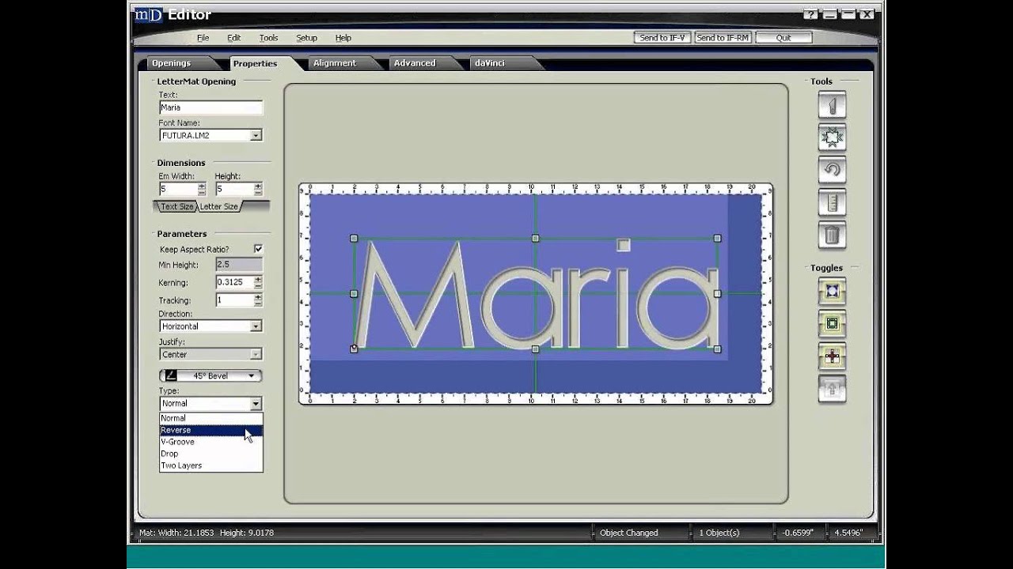Click the Text input field containing Maria
Screen dimensions: 1013x569
point(211,107)
